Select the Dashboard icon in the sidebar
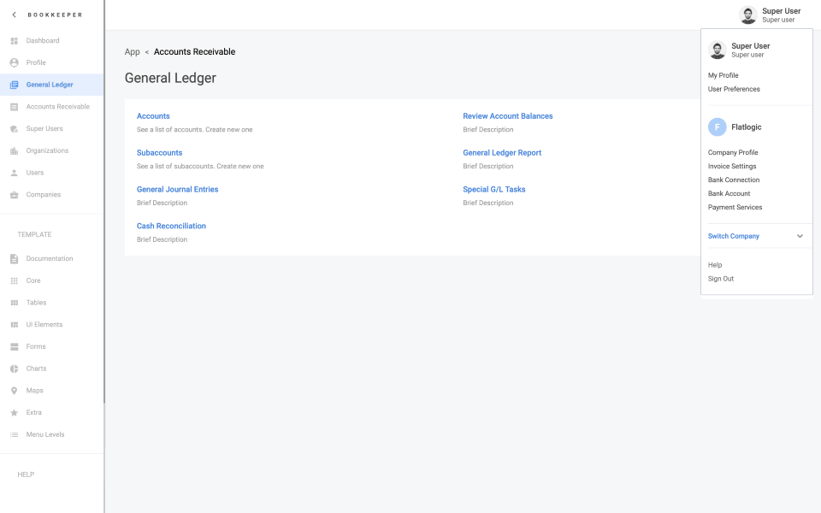Viewport: 821px width, 513px height. (x=14, y=40)
